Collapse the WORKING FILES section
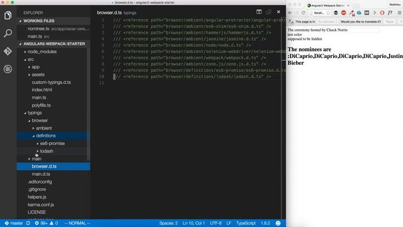The image size is (403, 227). click(54, 21)
